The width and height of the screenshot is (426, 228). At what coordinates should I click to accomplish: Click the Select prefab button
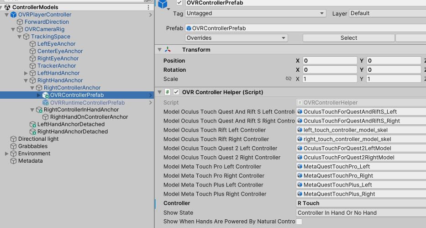tap(348, 38)
